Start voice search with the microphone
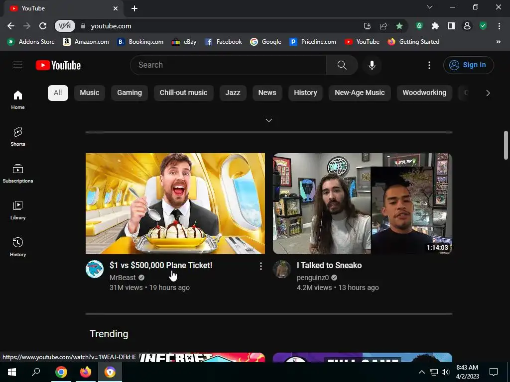Image resolution: width=510 pixels, height=382 pixels. (372, 65)
